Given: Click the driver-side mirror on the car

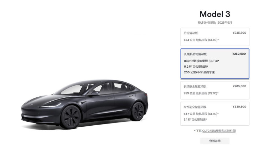Looking at the screenshot, I should click(95, 93).
